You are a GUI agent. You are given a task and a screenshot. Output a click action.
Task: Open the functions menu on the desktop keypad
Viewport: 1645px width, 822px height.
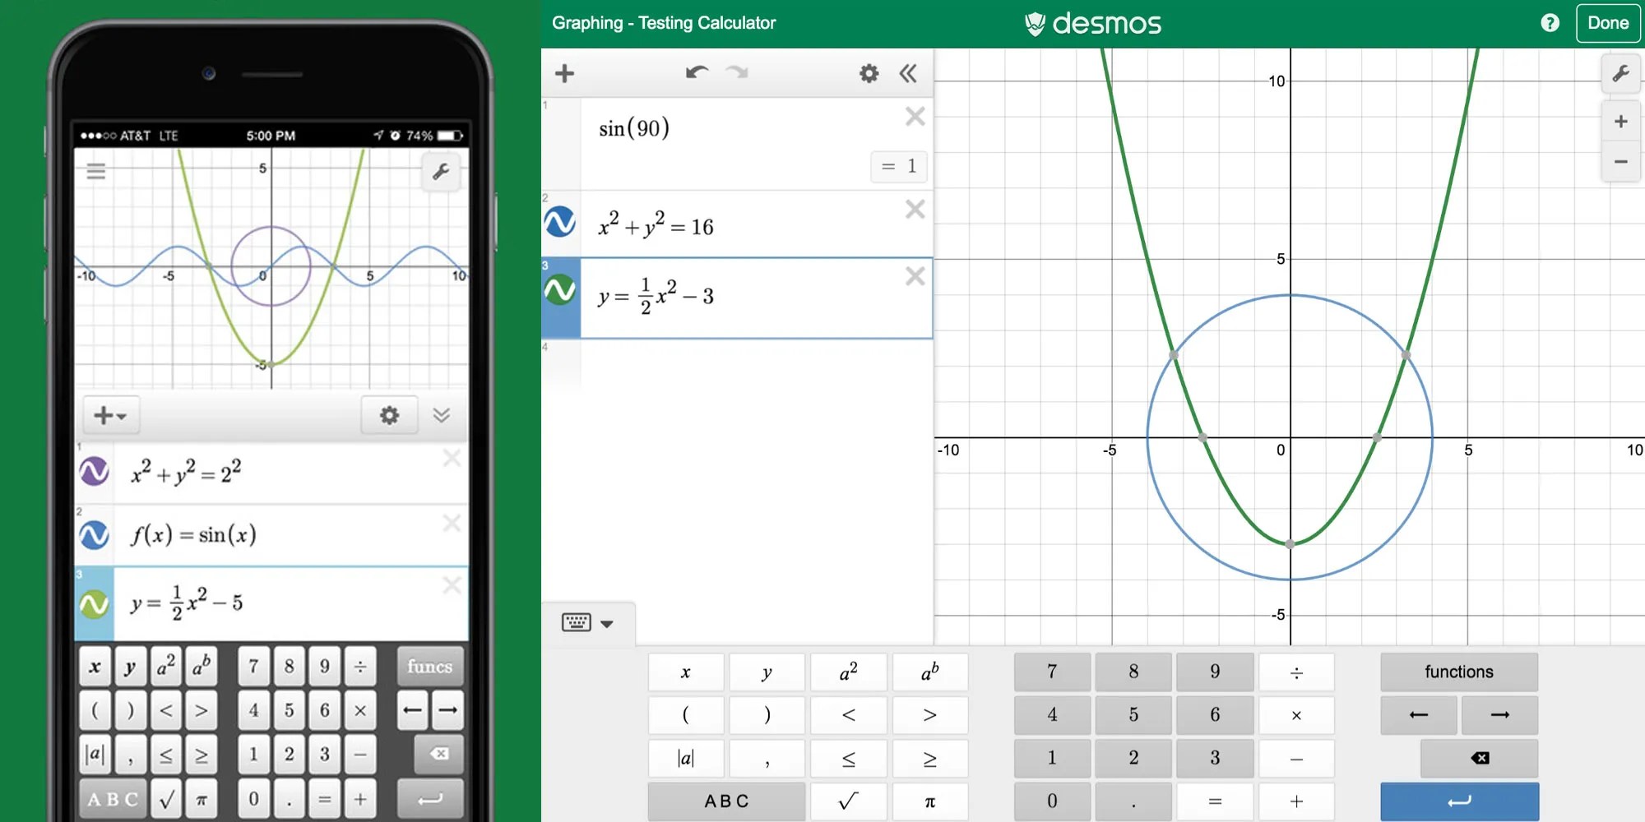1459,672
